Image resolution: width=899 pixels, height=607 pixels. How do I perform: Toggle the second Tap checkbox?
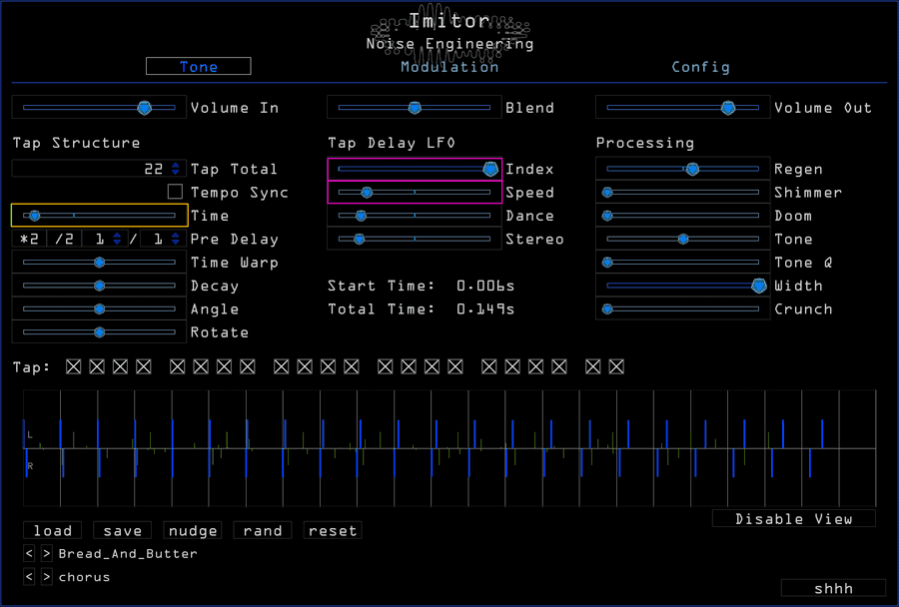pos(97,366)
